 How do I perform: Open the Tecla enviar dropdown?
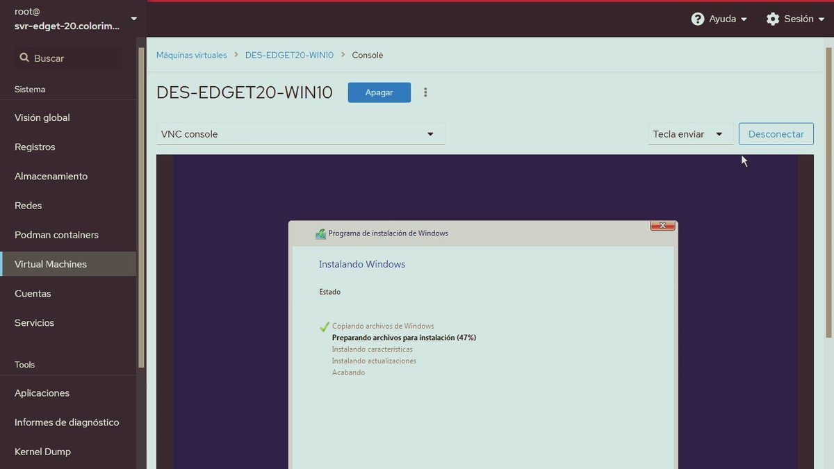click(x=691, y=134)
